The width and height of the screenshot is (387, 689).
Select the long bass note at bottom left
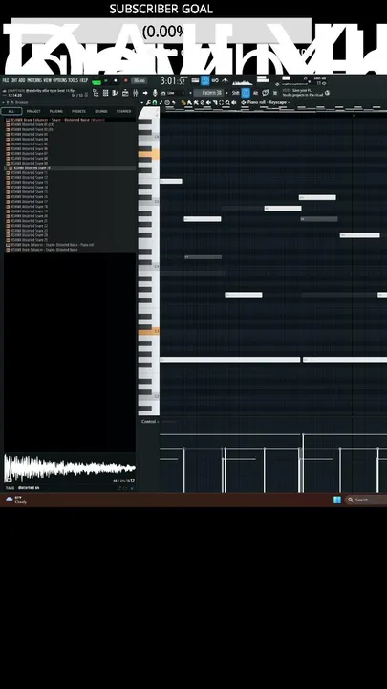click(230, 360)
